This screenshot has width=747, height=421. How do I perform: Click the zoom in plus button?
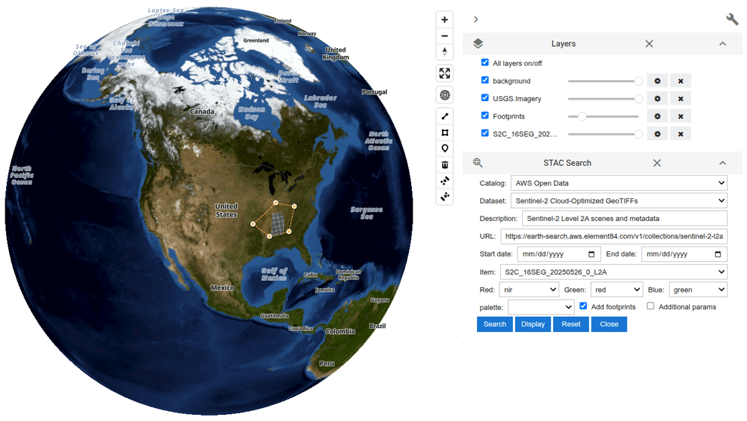pyautogui.click(x=445, y=20)
